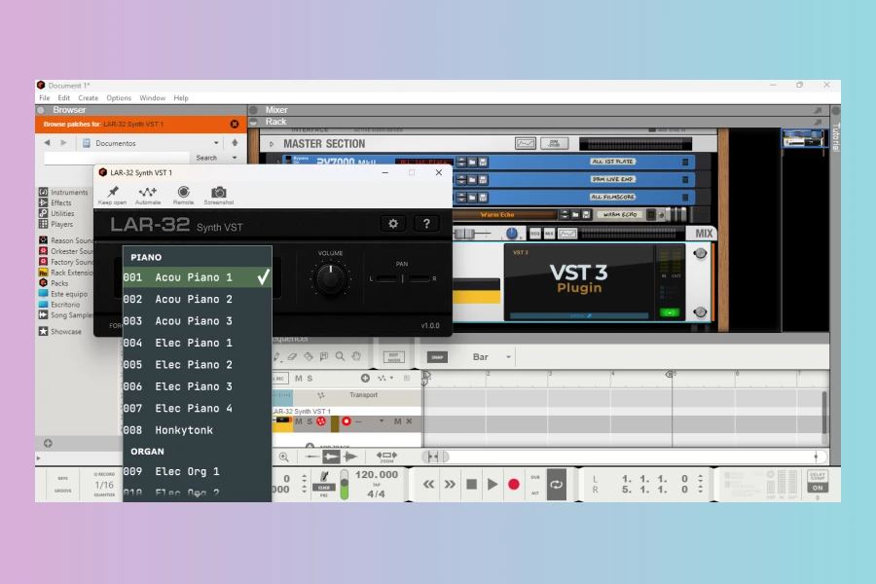The height and width of the screenshot is (584, 876).
Task: Select patch 002 Acou Piano 2
Action: pos(198,299)
